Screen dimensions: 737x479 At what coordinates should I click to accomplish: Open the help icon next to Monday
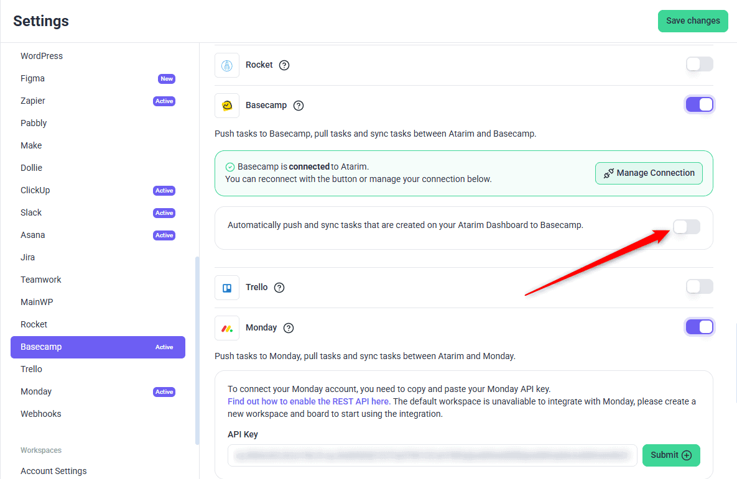point(289,328)
